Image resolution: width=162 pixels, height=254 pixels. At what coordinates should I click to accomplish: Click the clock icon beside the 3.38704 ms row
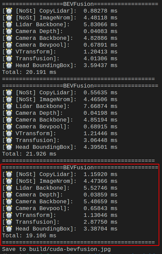[x=9, y=229]
